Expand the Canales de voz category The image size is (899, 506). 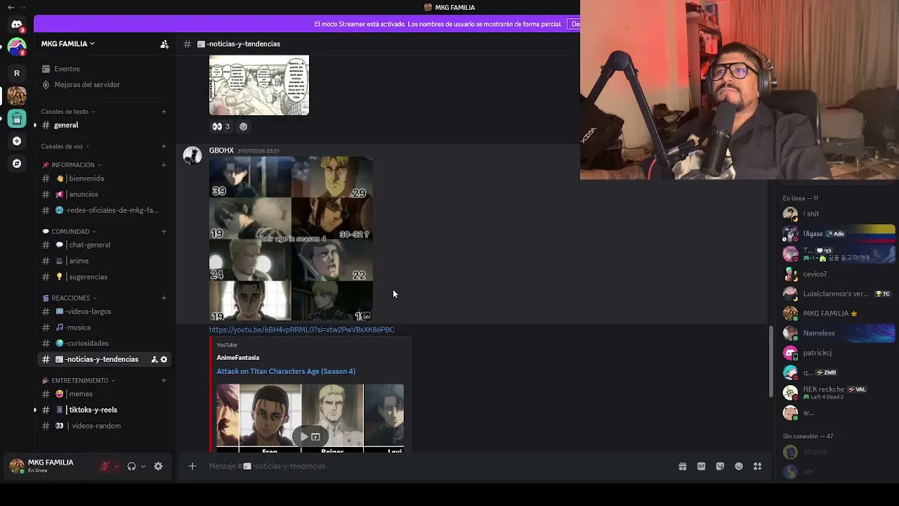click(65, 146)
